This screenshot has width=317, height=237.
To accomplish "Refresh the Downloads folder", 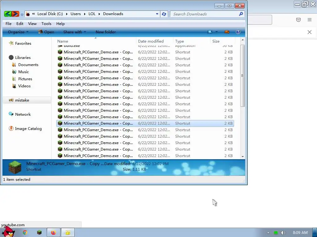I will (164, 14).
